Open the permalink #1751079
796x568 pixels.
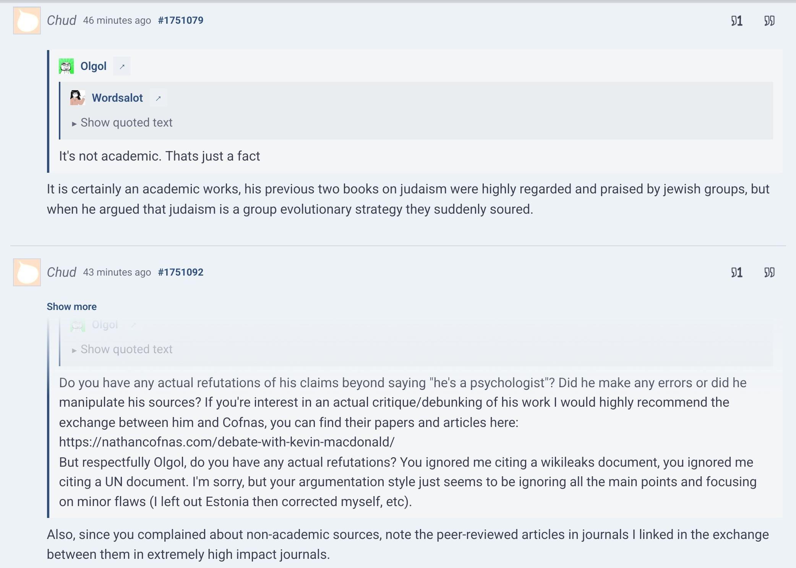tap(180, 20)
